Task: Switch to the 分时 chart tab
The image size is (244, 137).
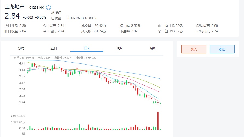Action: click(21, 48)
